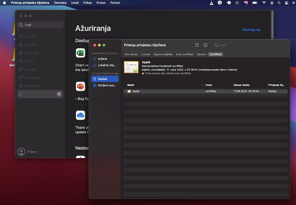Open the Apple menu
296x205 pixels.
[4, 3]
